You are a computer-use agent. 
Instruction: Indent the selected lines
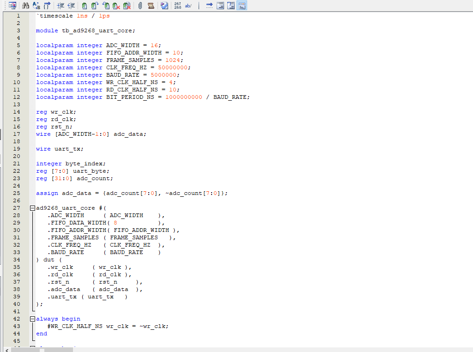coord(61,6)
